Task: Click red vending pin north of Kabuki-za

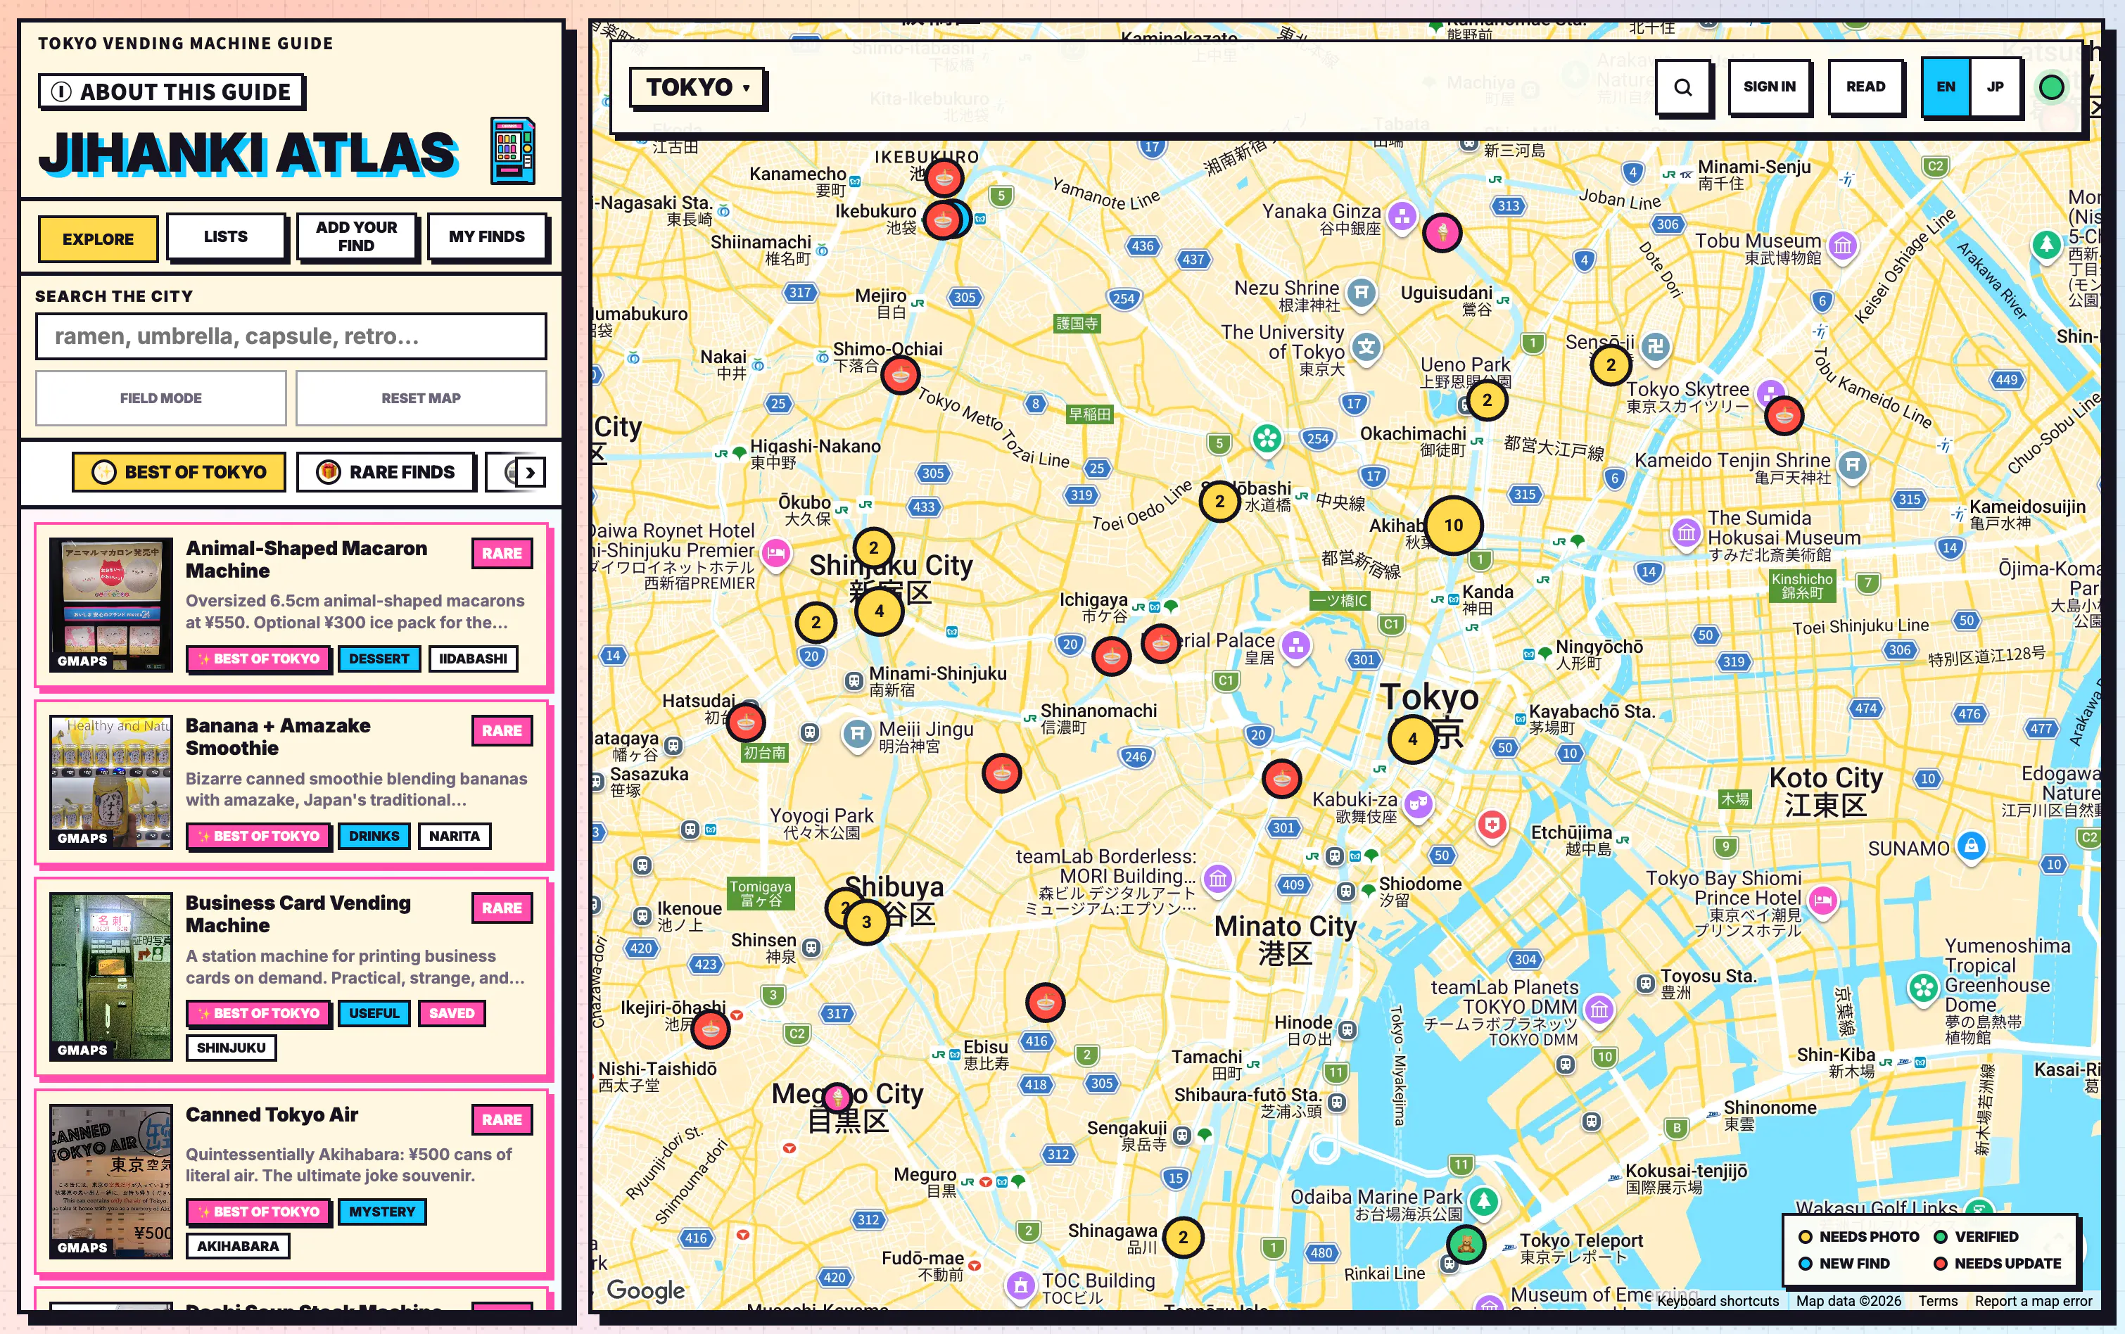Action: click(x=1282, y=779)
